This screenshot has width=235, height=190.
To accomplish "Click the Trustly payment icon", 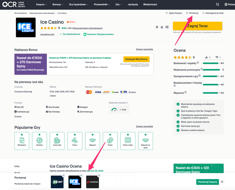I will [115, 92].
